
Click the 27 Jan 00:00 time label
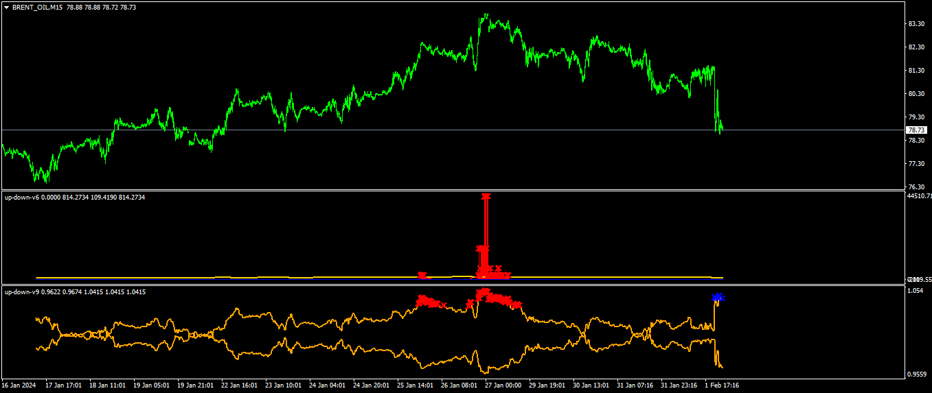[x=503, y=385]
